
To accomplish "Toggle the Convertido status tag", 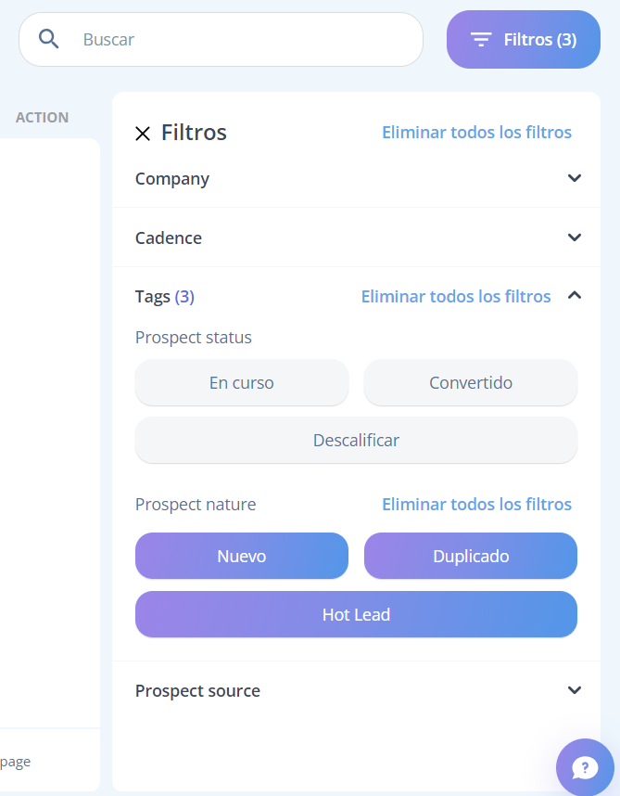I will tap(471, 382).
